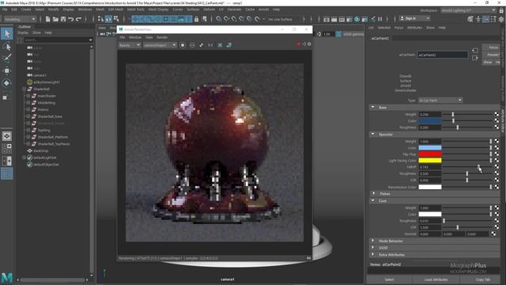Click the map button for Specular Weight

(x=497, y=141)
